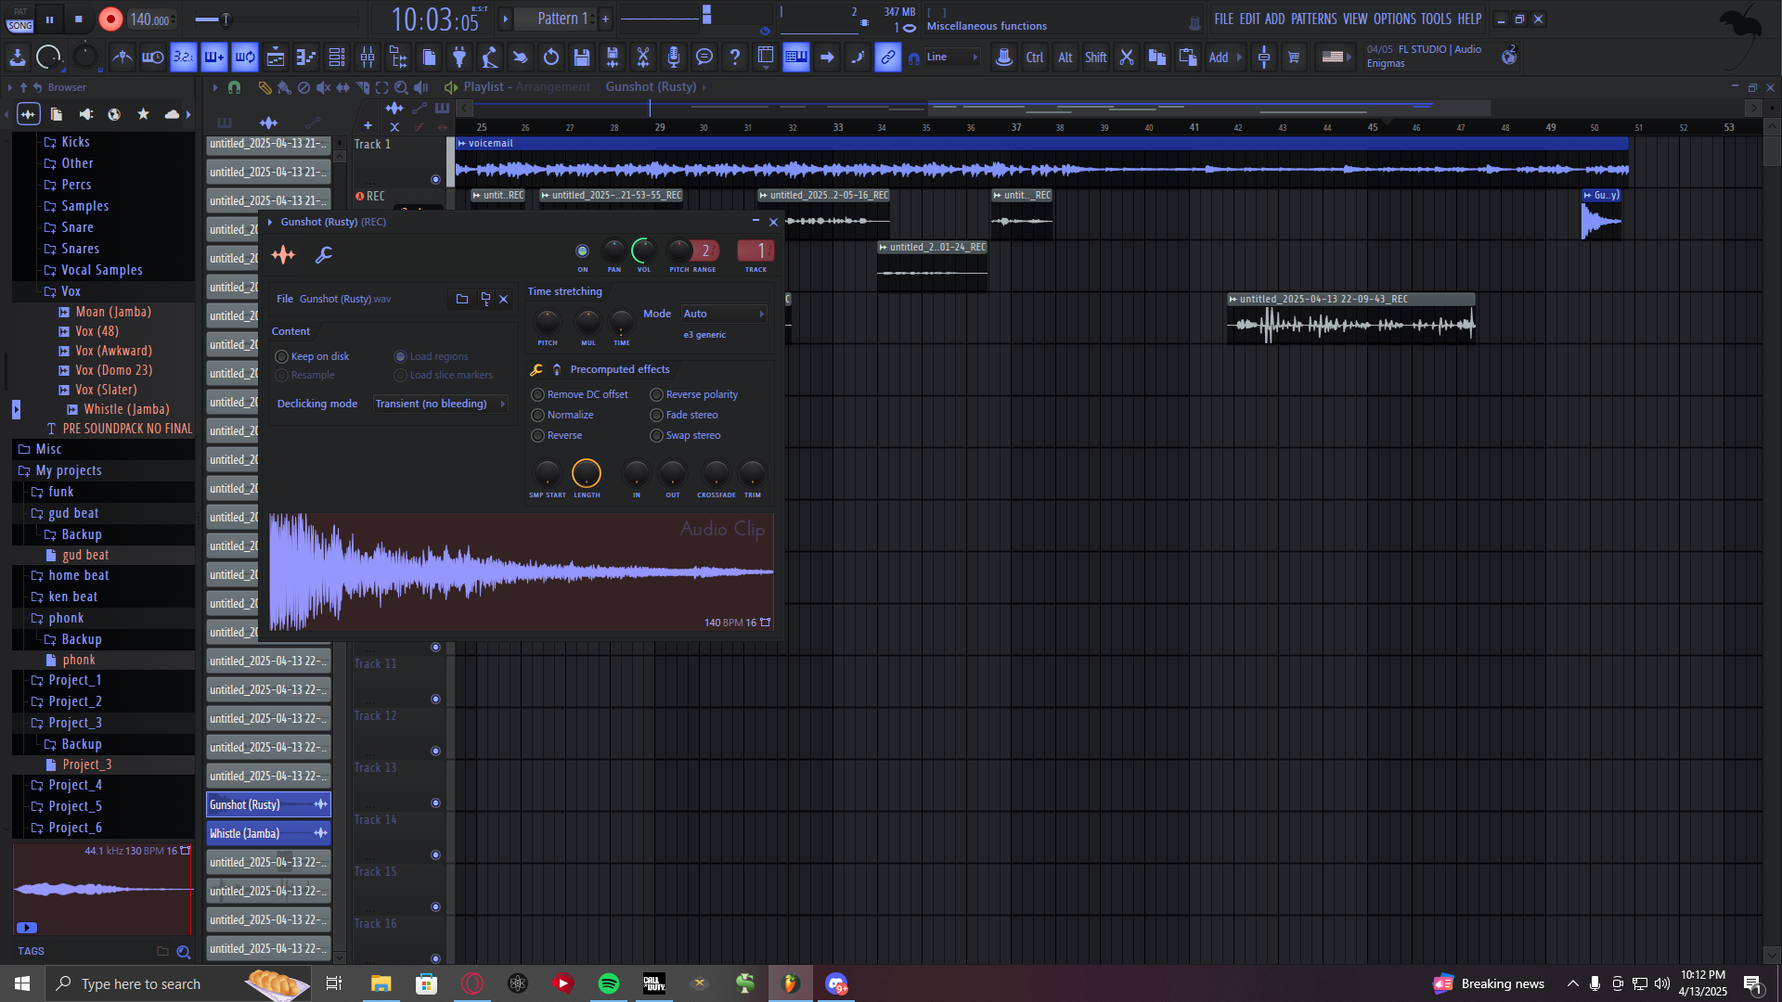Enable the Normalize option
Image resolution: width=1782 pixels, height=1002 pixels.
pyautogui.click(x=538, y=415)
